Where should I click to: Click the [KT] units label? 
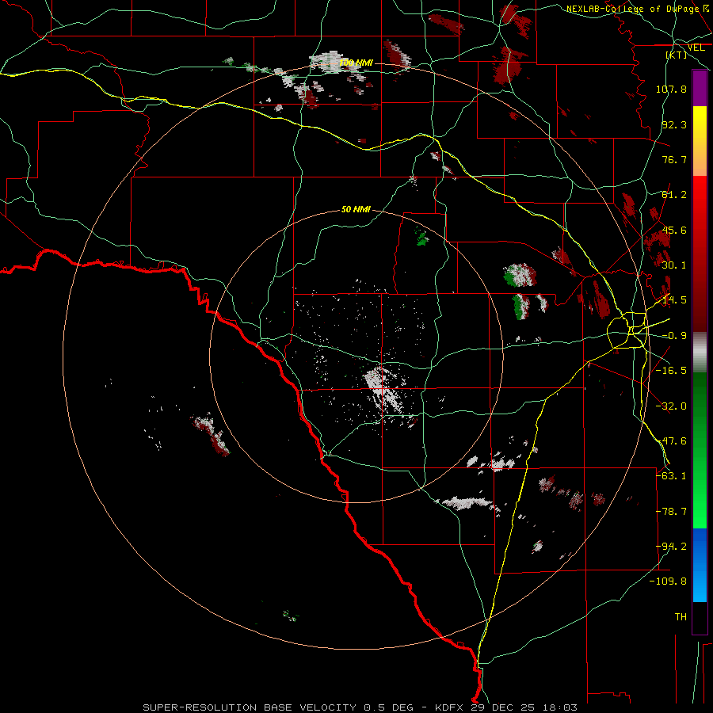click(677, 55)
